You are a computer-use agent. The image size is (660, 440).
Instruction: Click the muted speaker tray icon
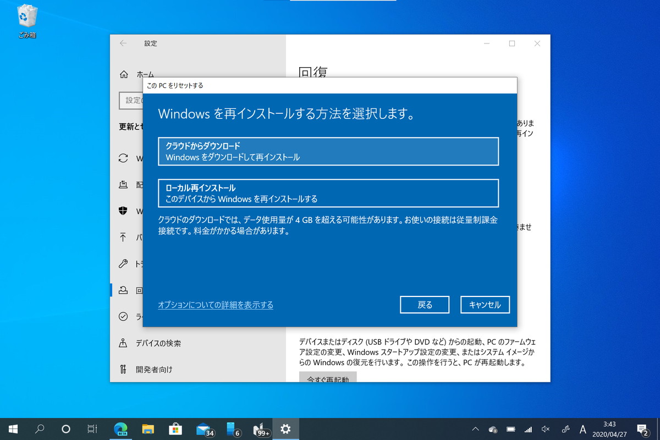[x=546, y=429]
